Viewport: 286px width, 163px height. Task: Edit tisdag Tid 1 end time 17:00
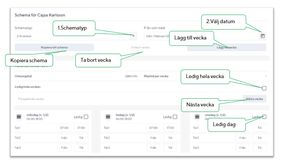point(170,128)
